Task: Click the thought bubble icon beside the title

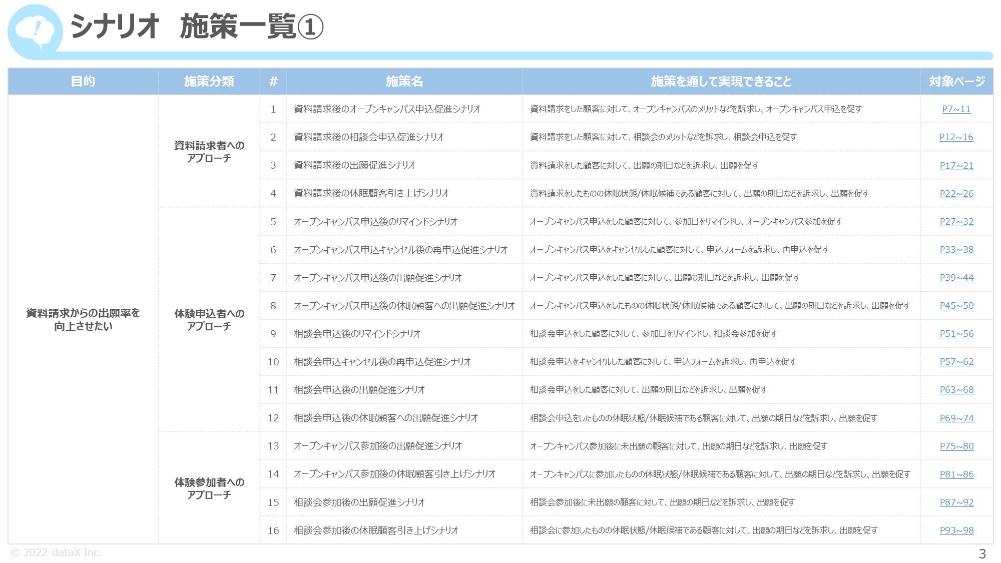Action: click(x=35, y=31)
